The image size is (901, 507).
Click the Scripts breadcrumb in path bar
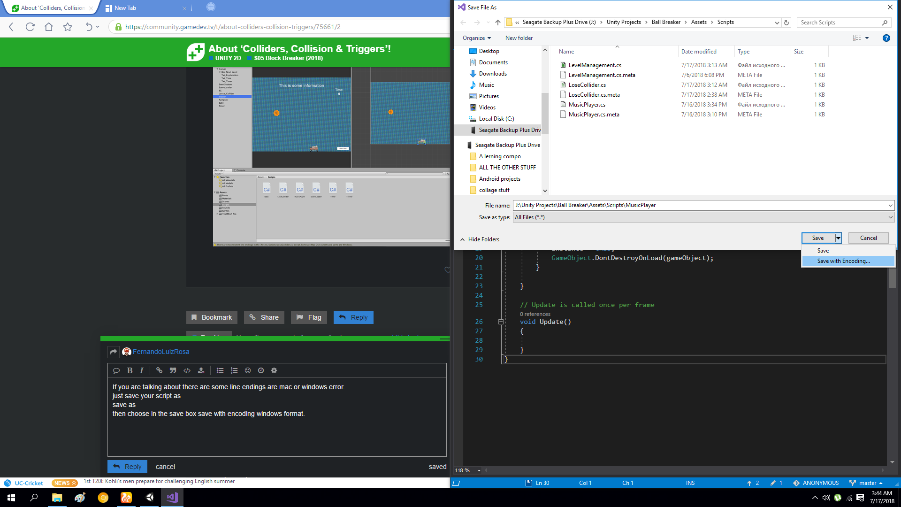pos(725,22)
